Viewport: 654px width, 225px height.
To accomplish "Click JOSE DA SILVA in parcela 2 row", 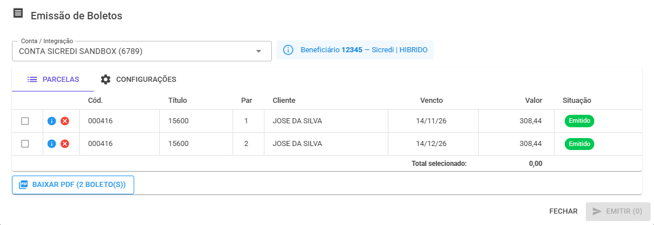I will tap(297, 144).
